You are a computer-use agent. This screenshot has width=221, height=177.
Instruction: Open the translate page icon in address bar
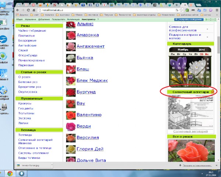click(177, 10)
